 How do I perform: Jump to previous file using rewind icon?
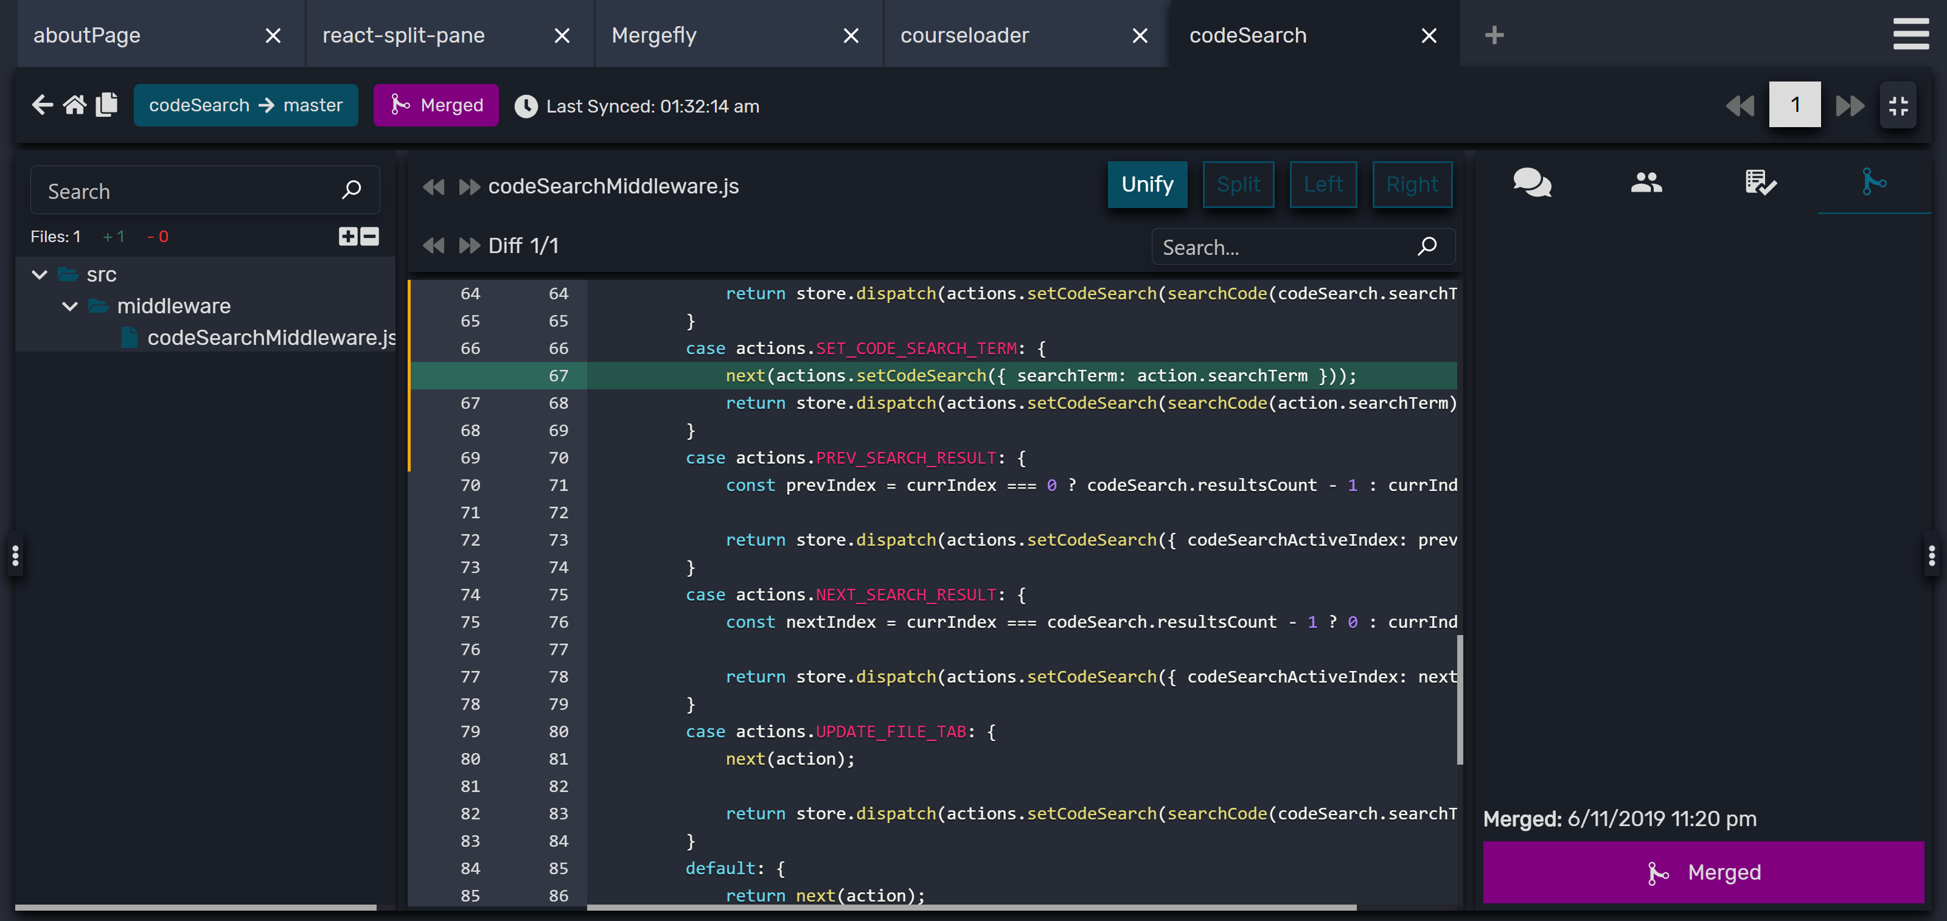click(433, 187)
